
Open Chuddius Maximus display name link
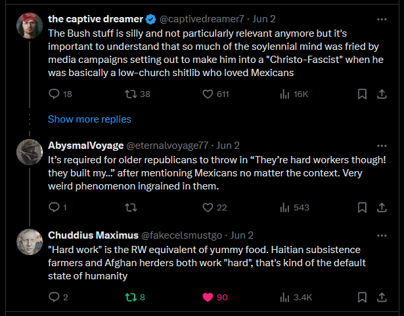tap(91, 235)
